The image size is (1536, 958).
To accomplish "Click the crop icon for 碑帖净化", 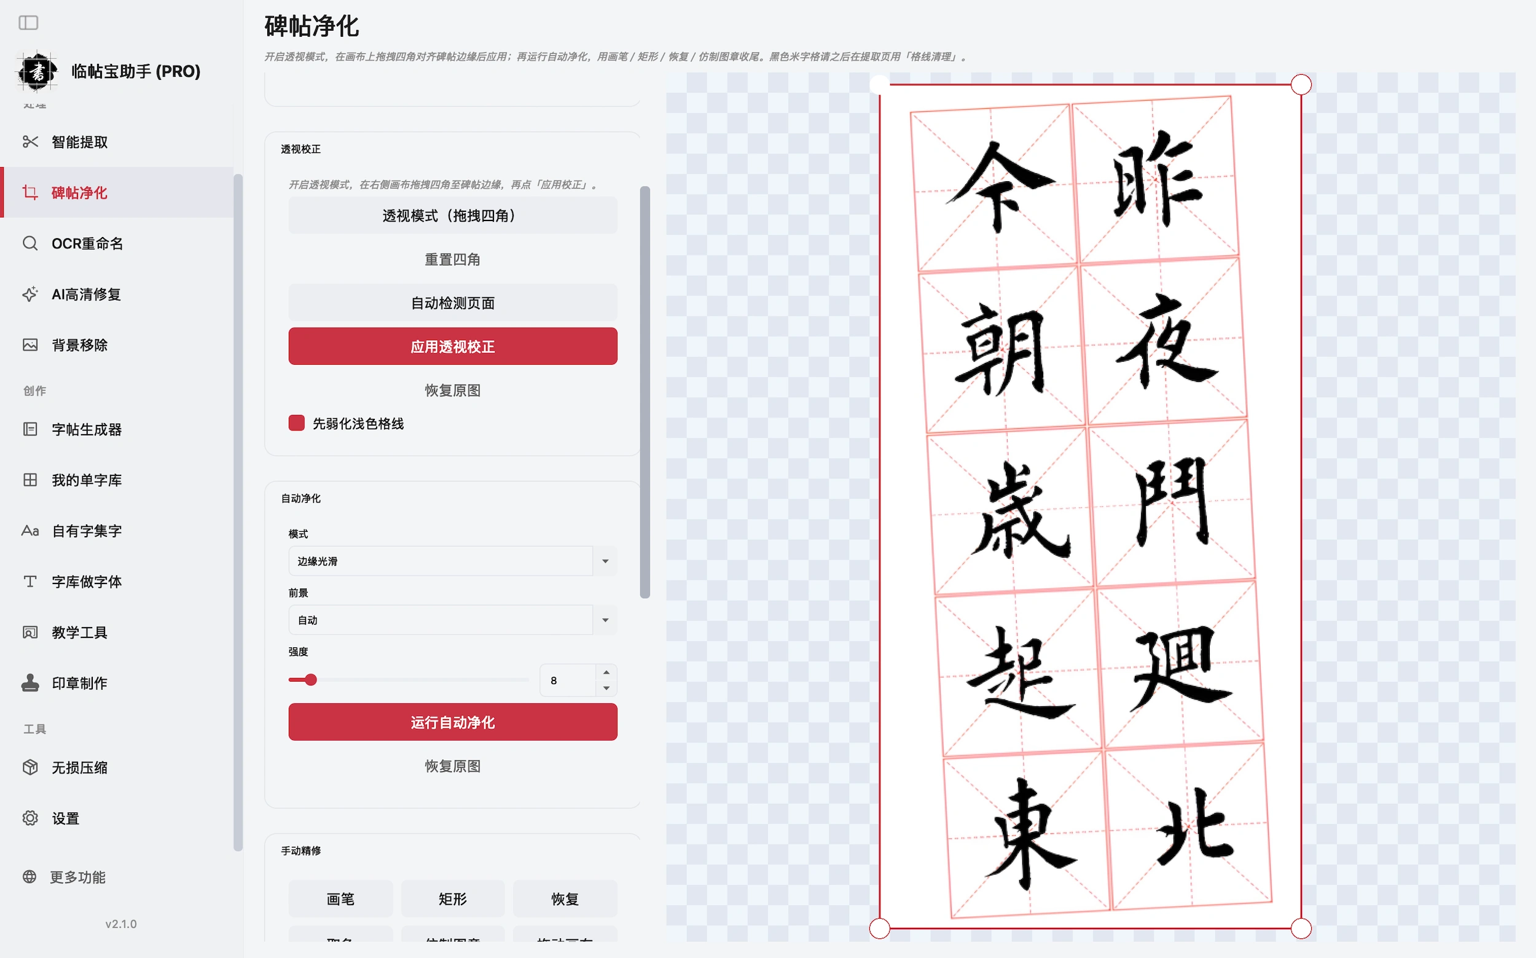I will 29,193.
